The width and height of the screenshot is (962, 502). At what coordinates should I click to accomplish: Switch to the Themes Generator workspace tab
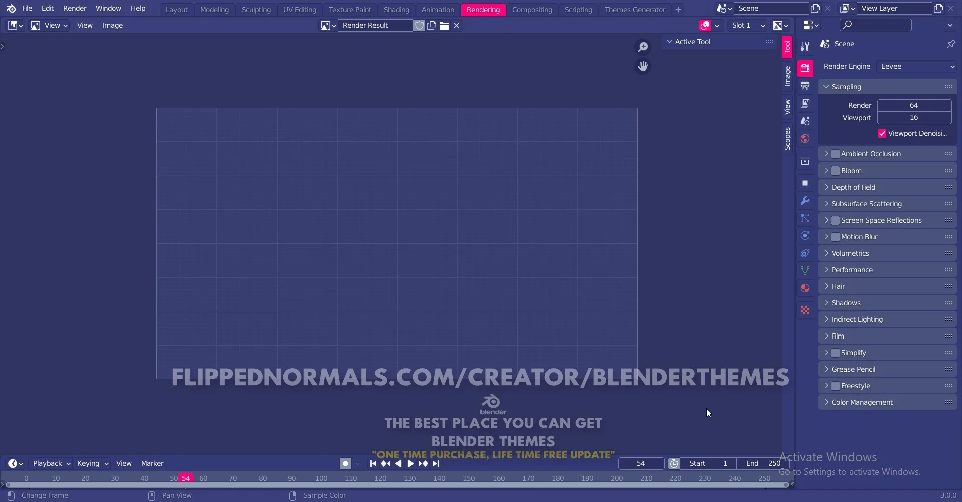pyautogui.click(x=634, y=10)
